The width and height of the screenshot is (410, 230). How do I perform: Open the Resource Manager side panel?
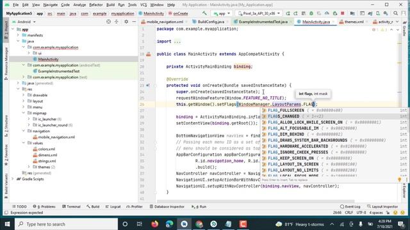[6, 63]
